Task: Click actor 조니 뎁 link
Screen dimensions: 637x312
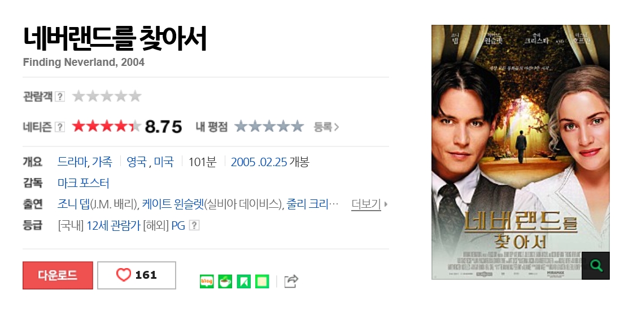Action: (73, 204)
